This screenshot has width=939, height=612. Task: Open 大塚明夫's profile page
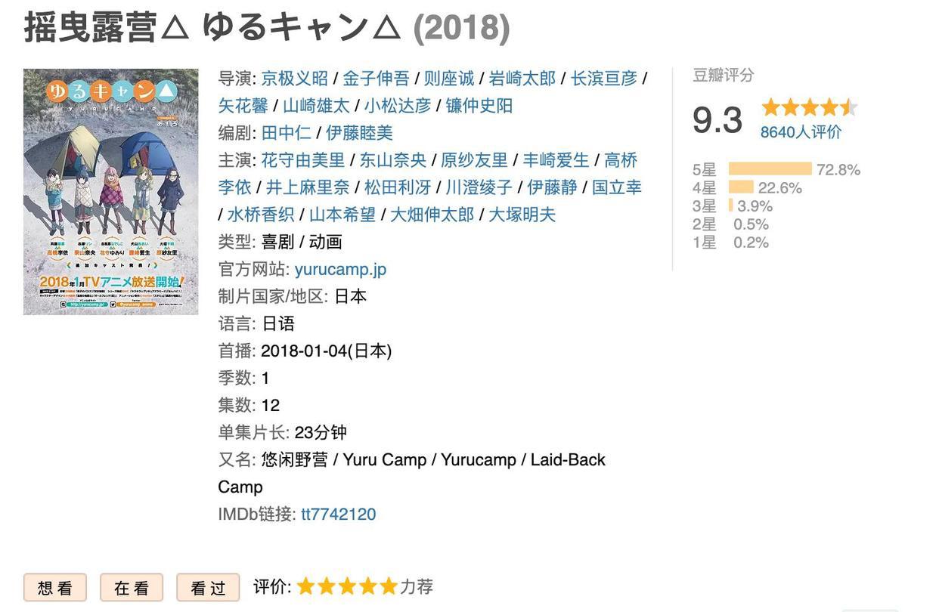[521, 214]
